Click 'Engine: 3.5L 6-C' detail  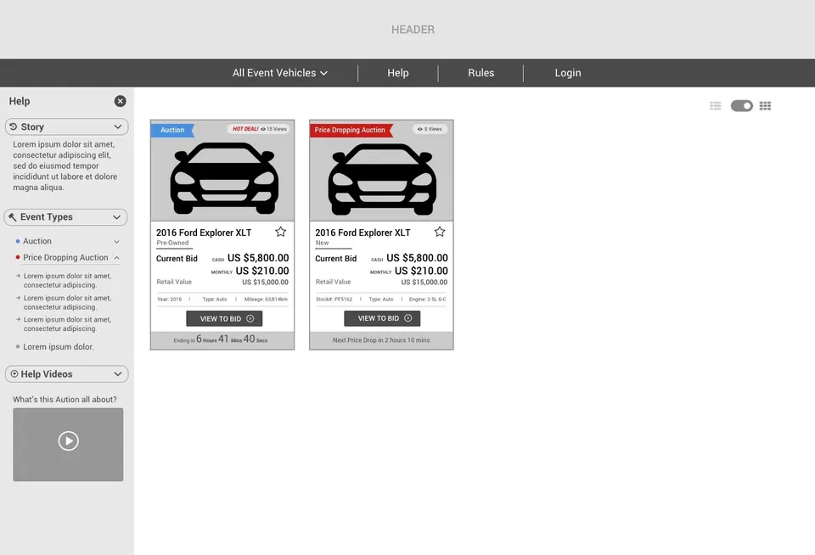click(x=427, y=300)
